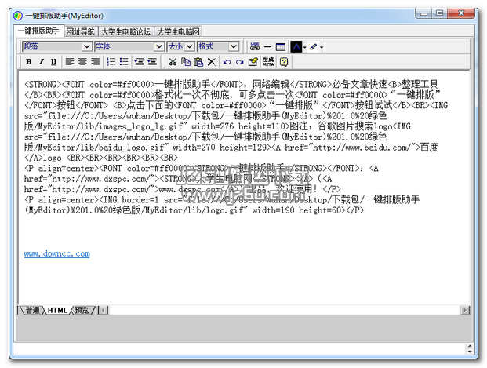Image resolution: width=487 pixels, height=368 pixels.
Task: Open the 大学生电脑网 tab
Action: point(178,31)
